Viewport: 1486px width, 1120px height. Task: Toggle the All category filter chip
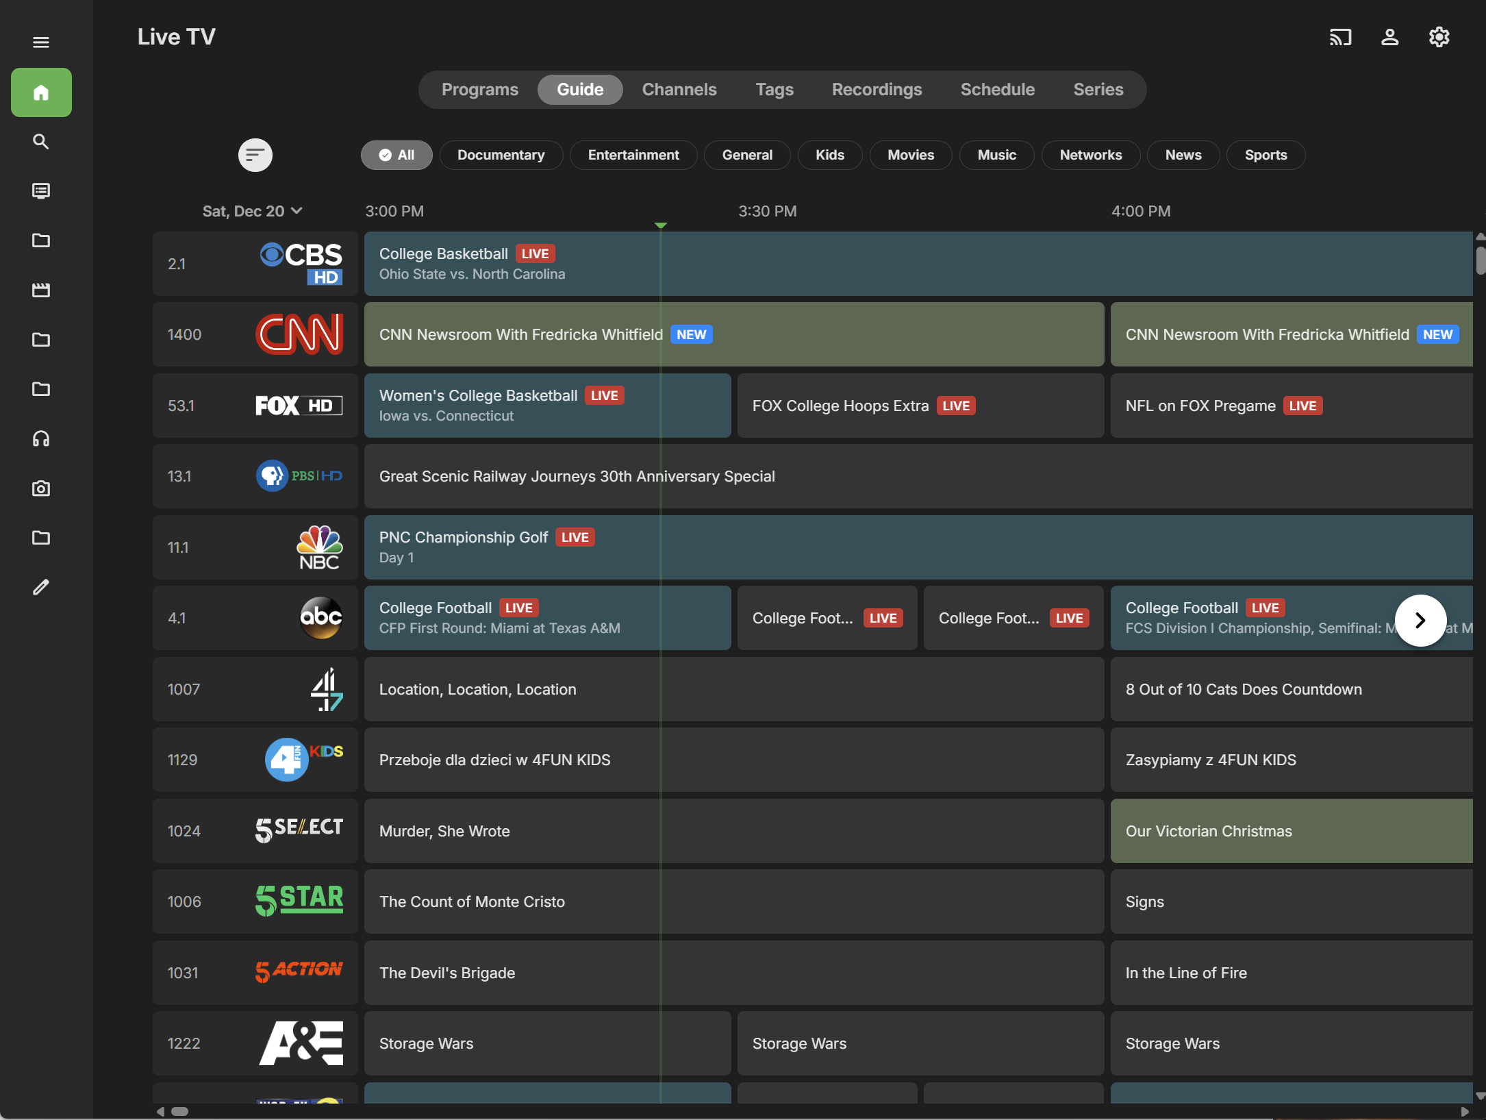(396, 155)
